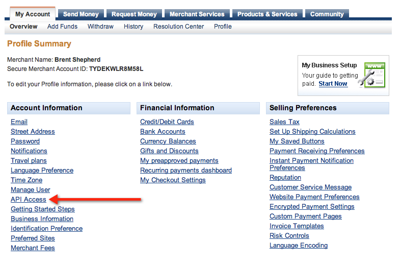Select the Add Funds submenu item
This screenshot has width=401, height=267.
62,27
